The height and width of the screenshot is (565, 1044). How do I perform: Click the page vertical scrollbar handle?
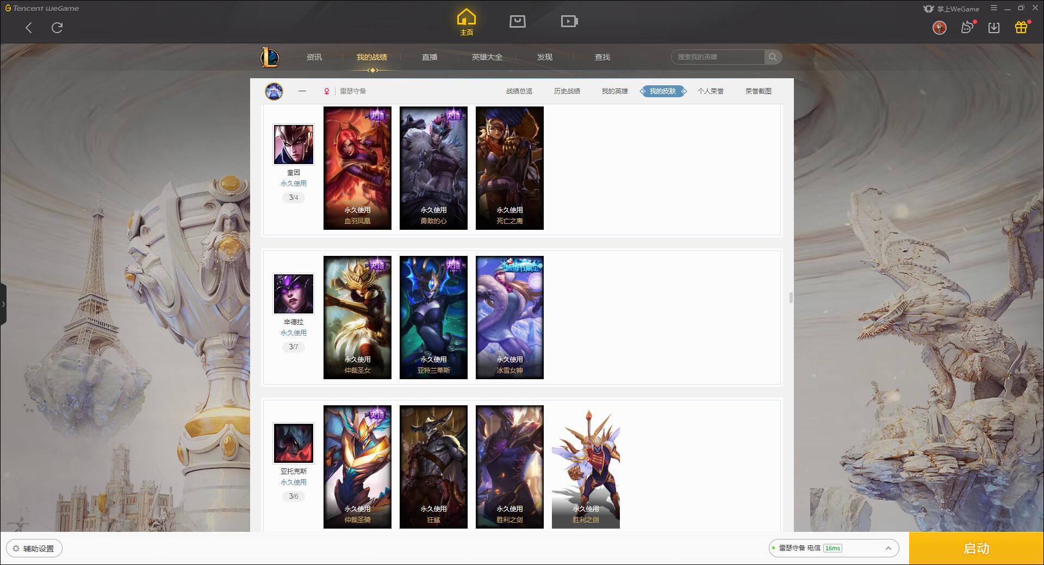[791, 298]
